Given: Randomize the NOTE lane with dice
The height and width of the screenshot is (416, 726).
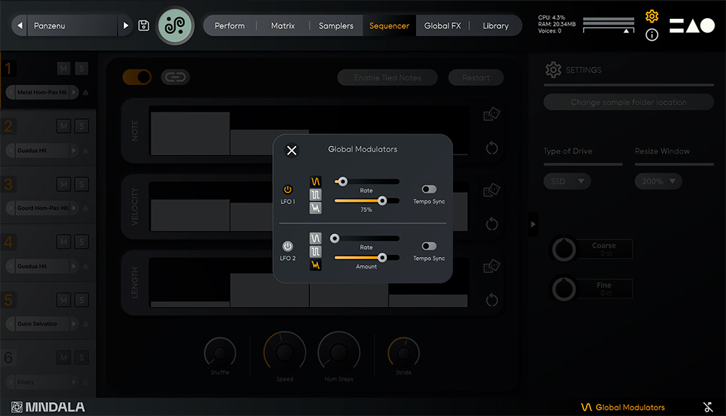Looking at the screenshot, I should coord(492,114).
